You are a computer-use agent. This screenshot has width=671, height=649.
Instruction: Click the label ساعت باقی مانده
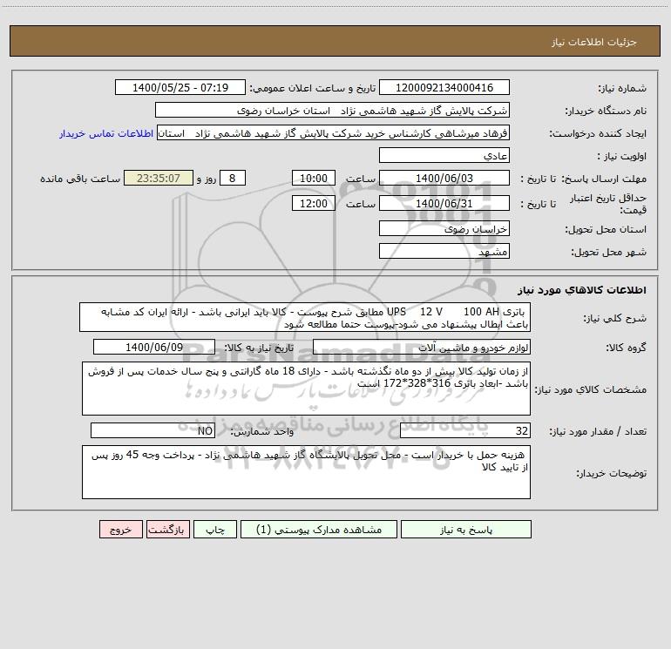[80, 179]
